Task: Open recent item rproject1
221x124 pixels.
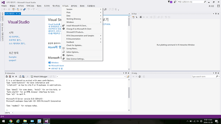Action: click(12, 60)
